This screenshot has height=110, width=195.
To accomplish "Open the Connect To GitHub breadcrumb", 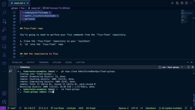I will 56,8.
